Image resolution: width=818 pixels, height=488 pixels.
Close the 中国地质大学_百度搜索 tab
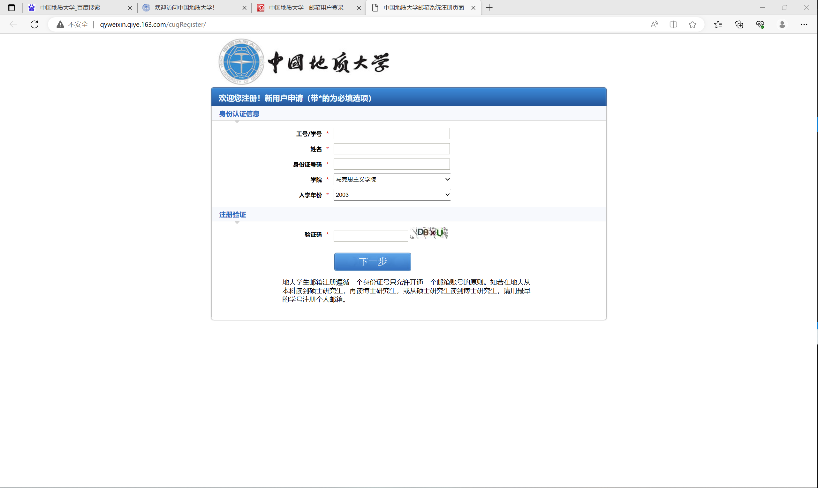(x=130, y=8)
